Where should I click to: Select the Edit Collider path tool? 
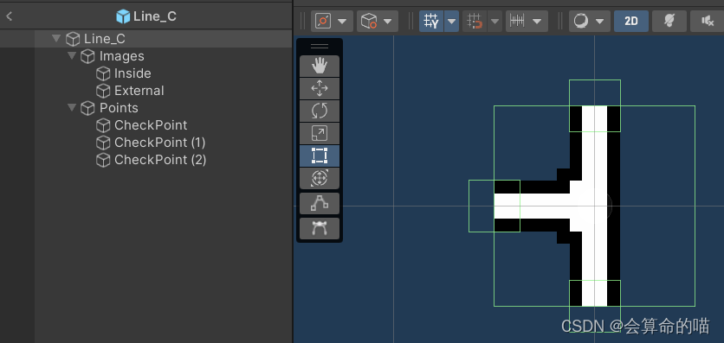pyautogui.click(x=319, y=204)
